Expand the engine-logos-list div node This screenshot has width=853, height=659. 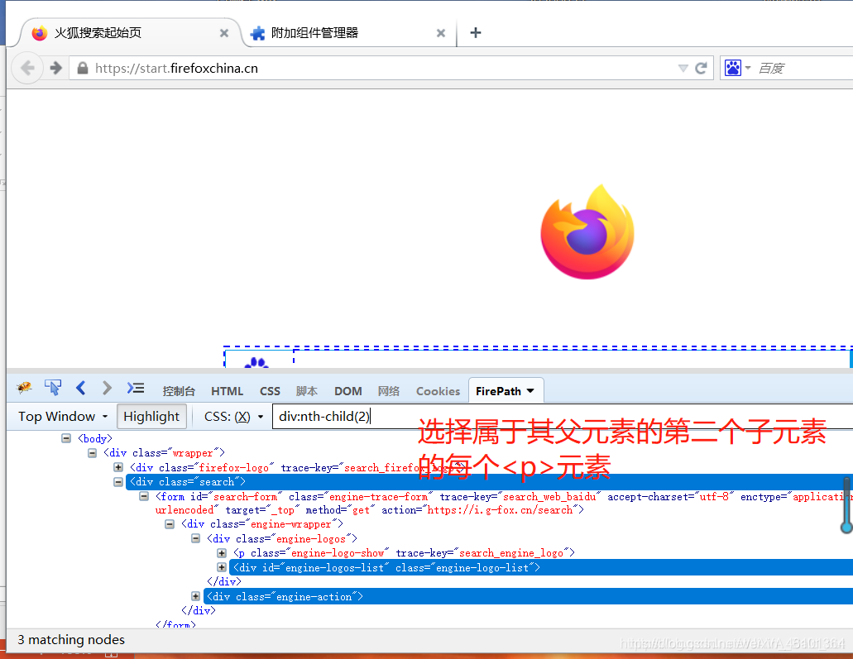click(x=222, y=567)
